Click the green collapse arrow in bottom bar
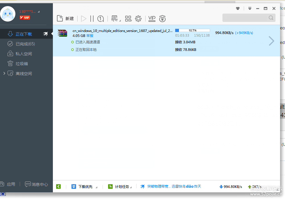 tap(58, 186)
